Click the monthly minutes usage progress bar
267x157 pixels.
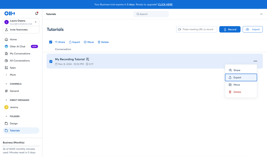coord(21,146)
